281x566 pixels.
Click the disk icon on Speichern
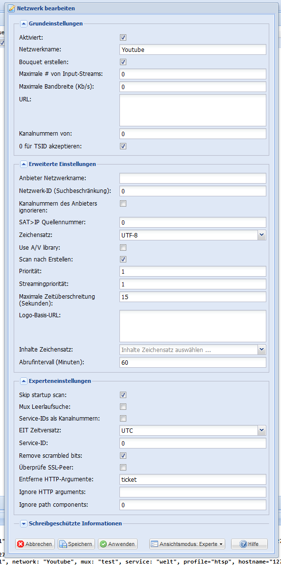[63, 543]
